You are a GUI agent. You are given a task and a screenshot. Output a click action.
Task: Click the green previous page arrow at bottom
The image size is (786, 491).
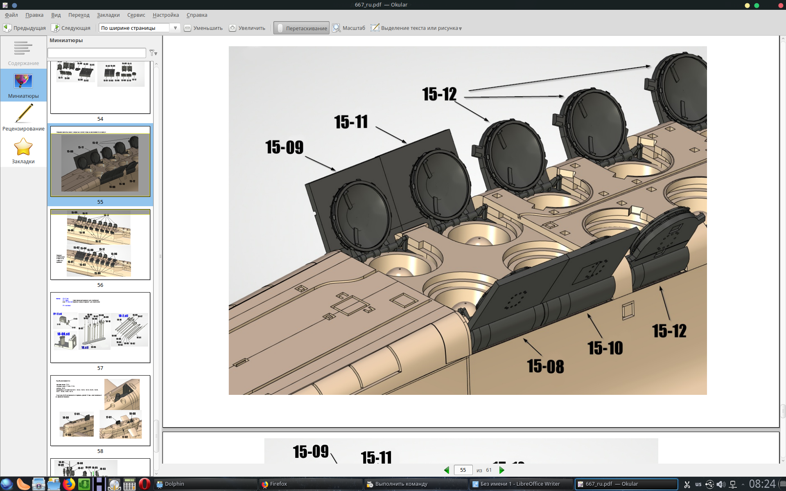tap(447, 470)
